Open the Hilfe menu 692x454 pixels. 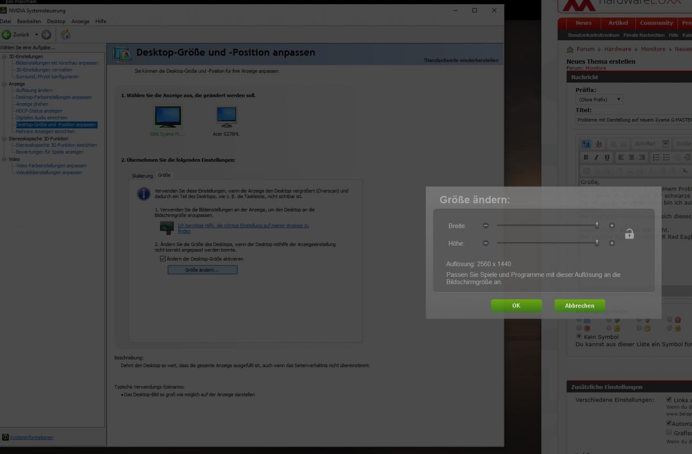[x=101, y=21]
